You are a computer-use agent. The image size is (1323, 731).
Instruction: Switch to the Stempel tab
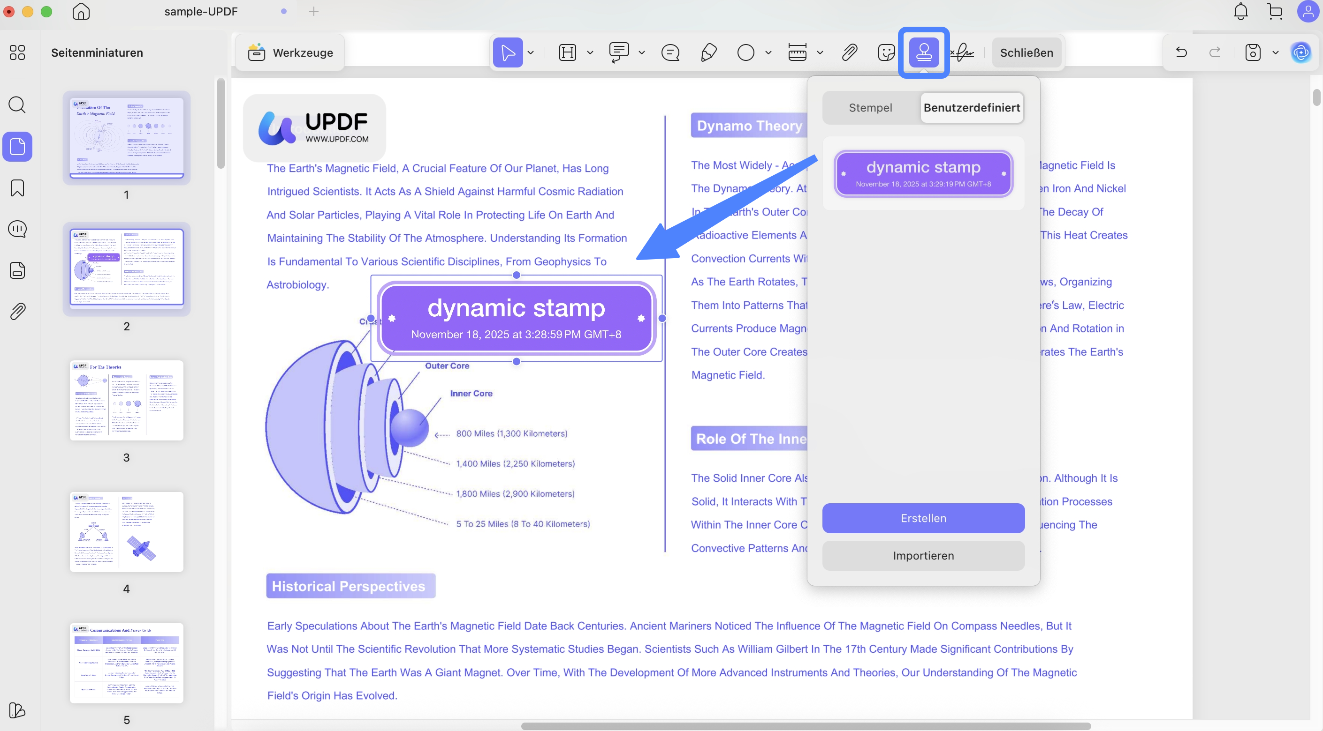pos(870,107)
